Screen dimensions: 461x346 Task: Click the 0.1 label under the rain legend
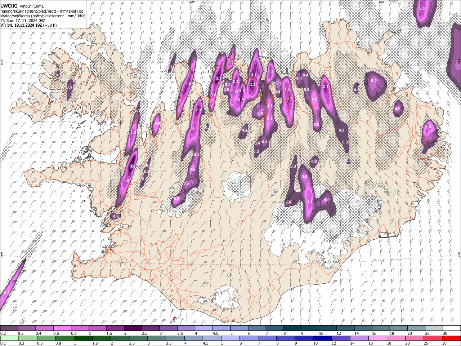3,343
